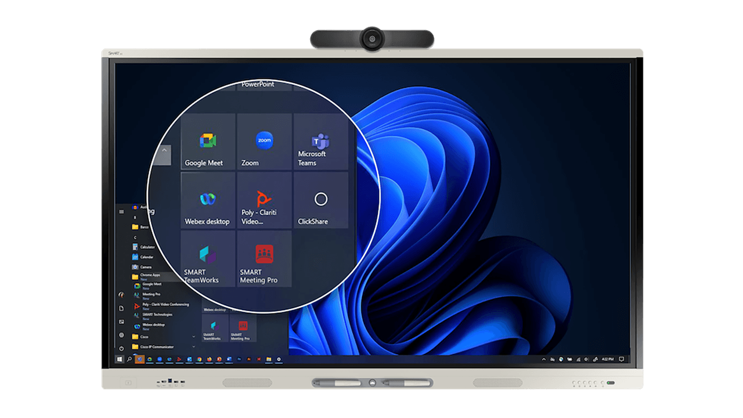This screenshot has height=418, width=743.
Task: Click the Power icon in Start rail
Action: coord(121,348)
